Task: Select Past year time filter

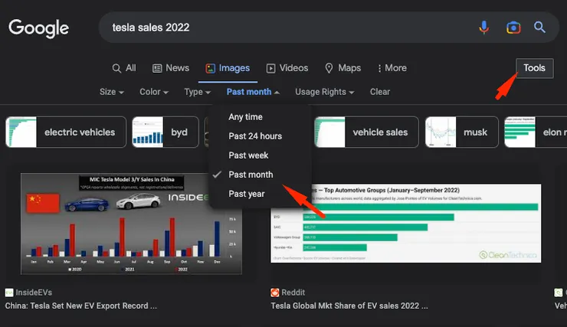Action: coord(247,194)
